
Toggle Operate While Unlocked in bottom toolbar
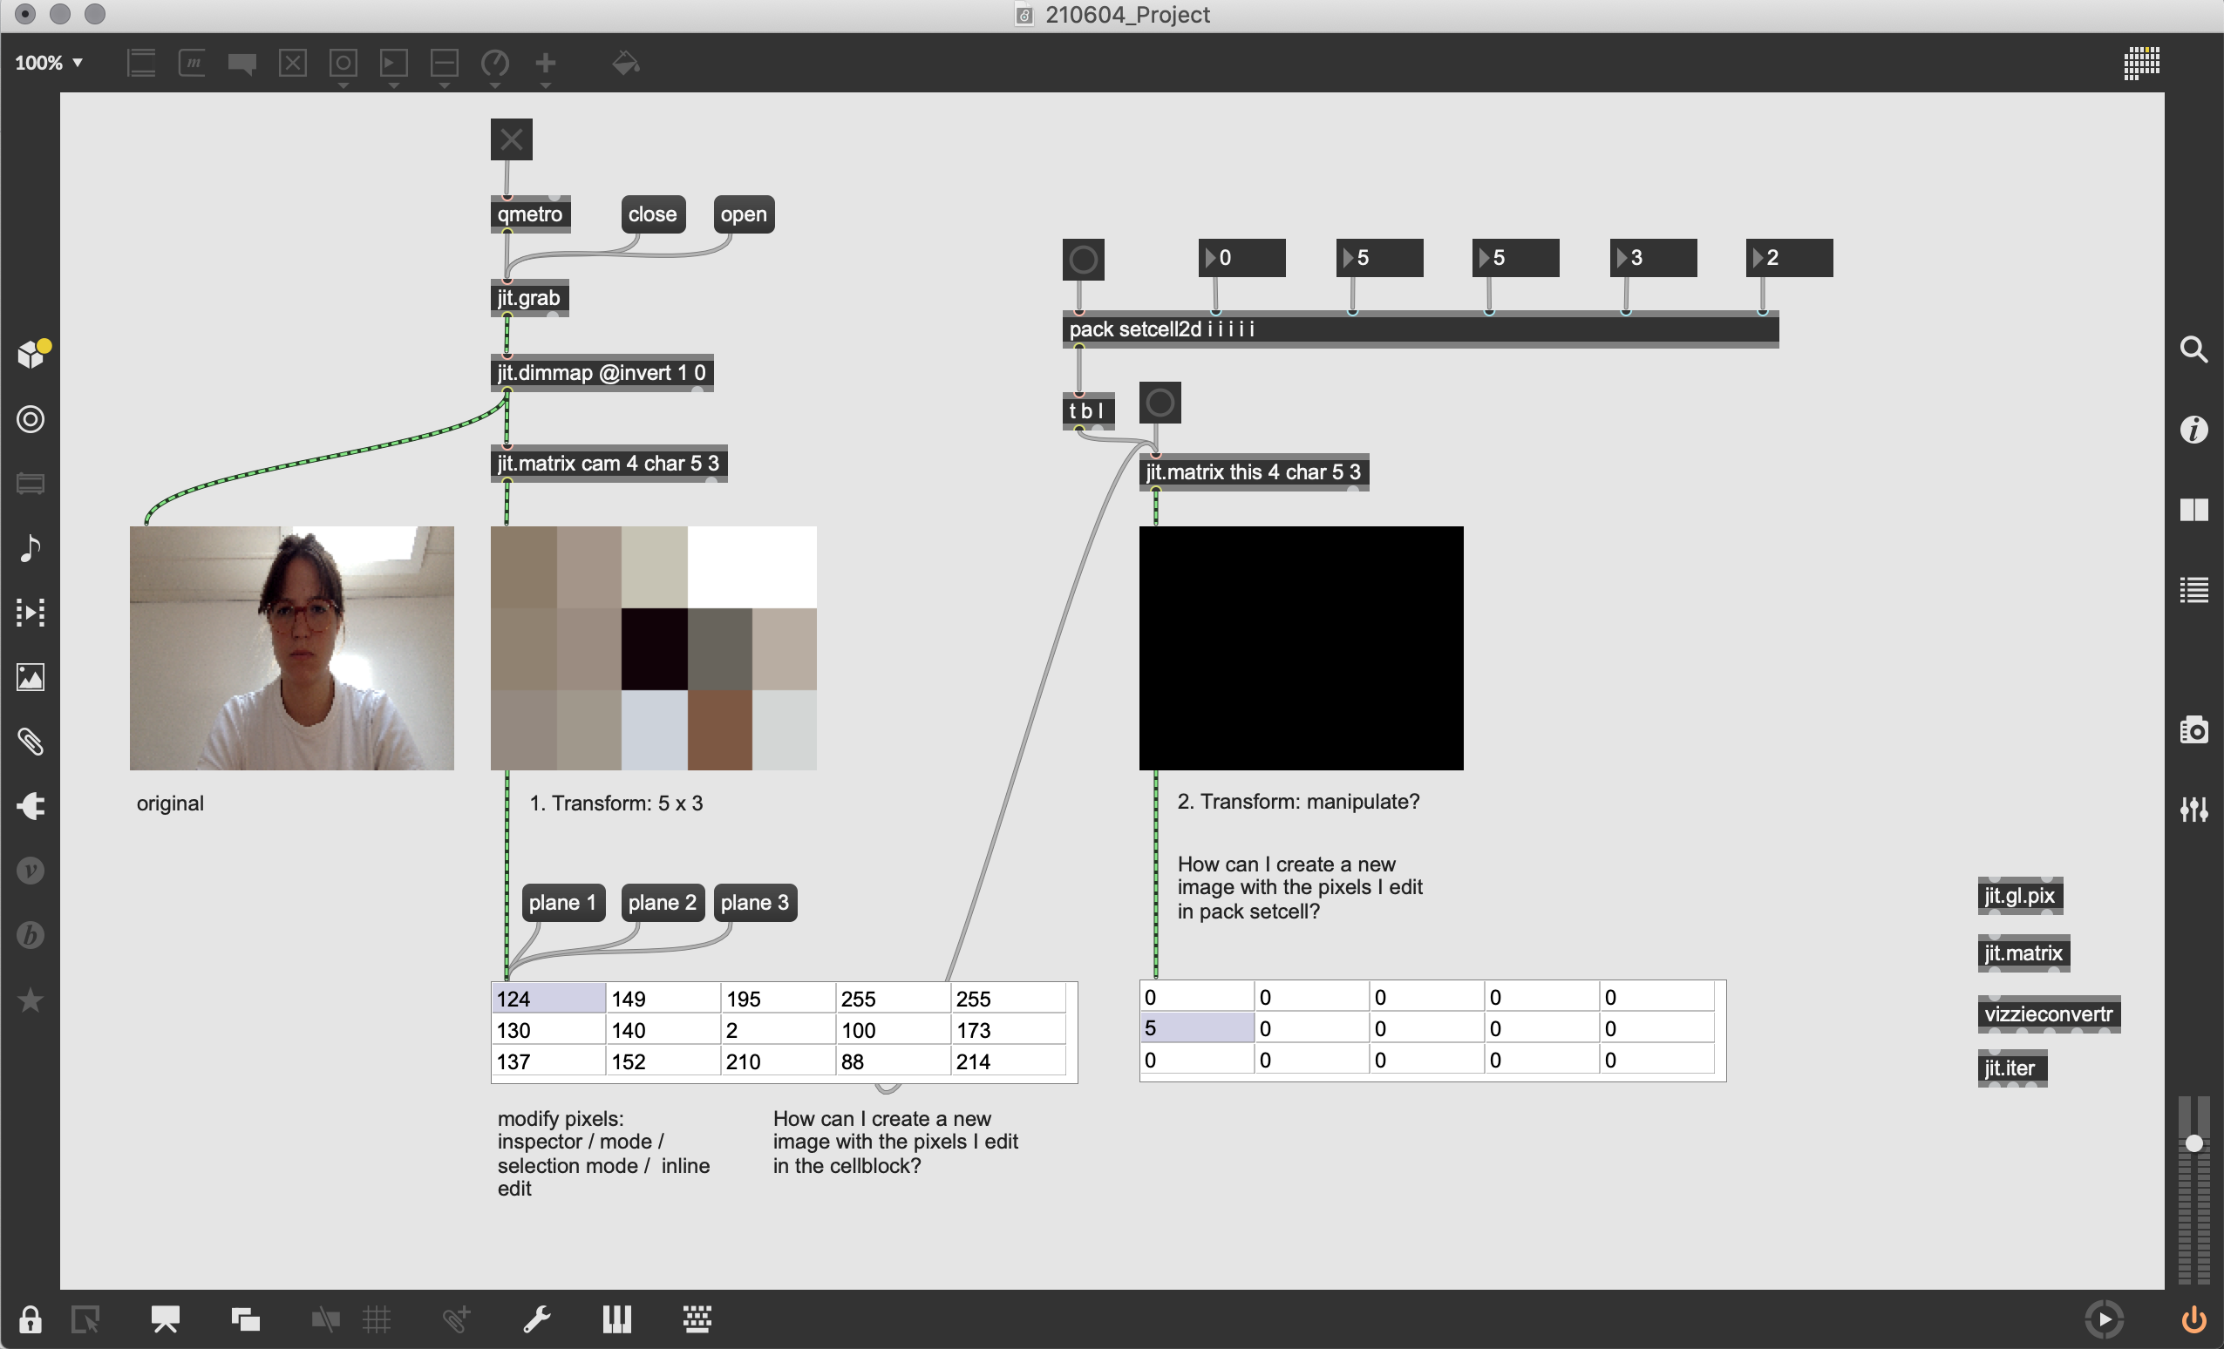[85, 1319]
